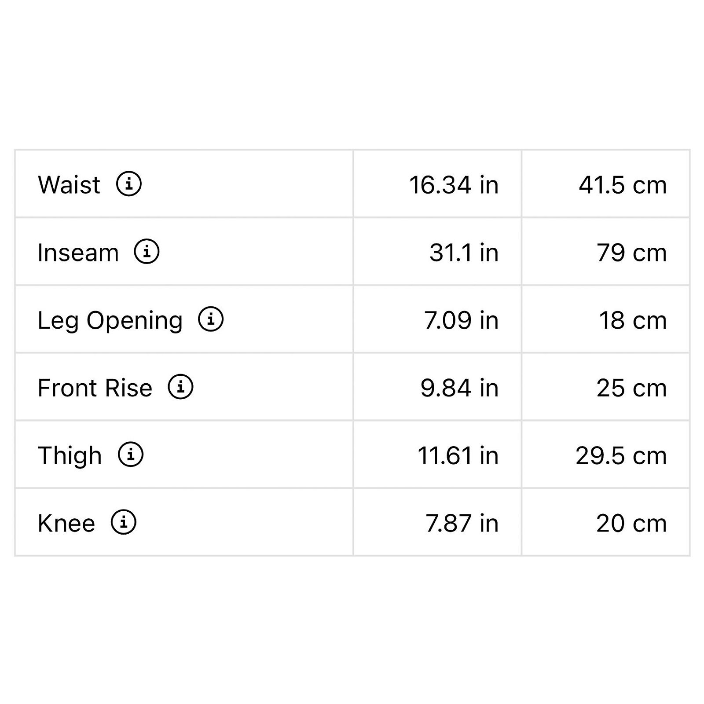704x704 pixels.
Task: Select the Thigh row label
Action: click(x=70, y=456)
